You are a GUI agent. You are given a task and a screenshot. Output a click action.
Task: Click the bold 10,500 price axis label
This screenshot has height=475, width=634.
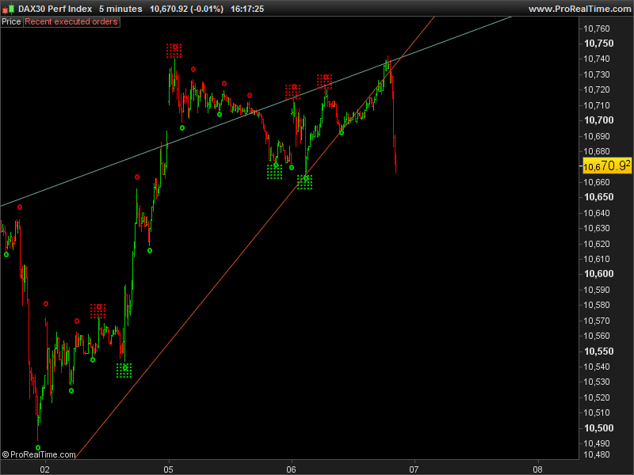click(x=598, y=428)
